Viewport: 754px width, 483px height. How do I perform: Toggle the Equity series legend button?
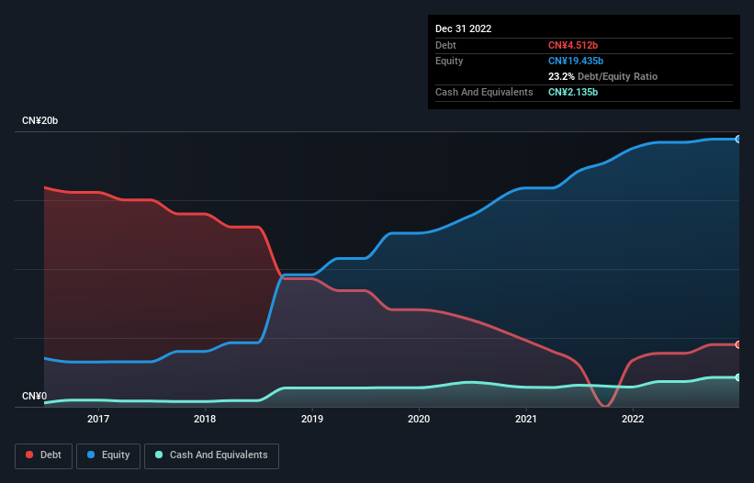tap(108, 455)
